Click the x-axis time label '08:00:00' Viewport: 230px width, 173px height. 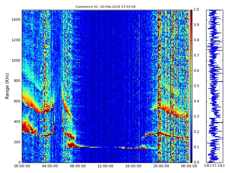[78, 166]
